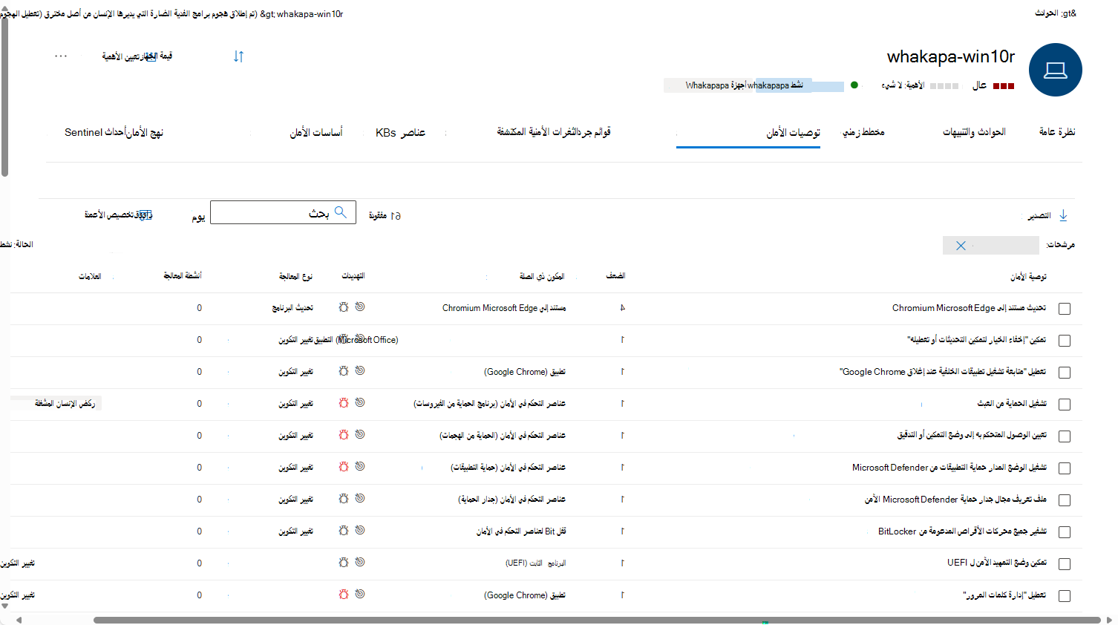This screenshot has width=1118, height=625.
Task: Click target threat icon in tamper protection row
Action: click(x=360, y=402)
